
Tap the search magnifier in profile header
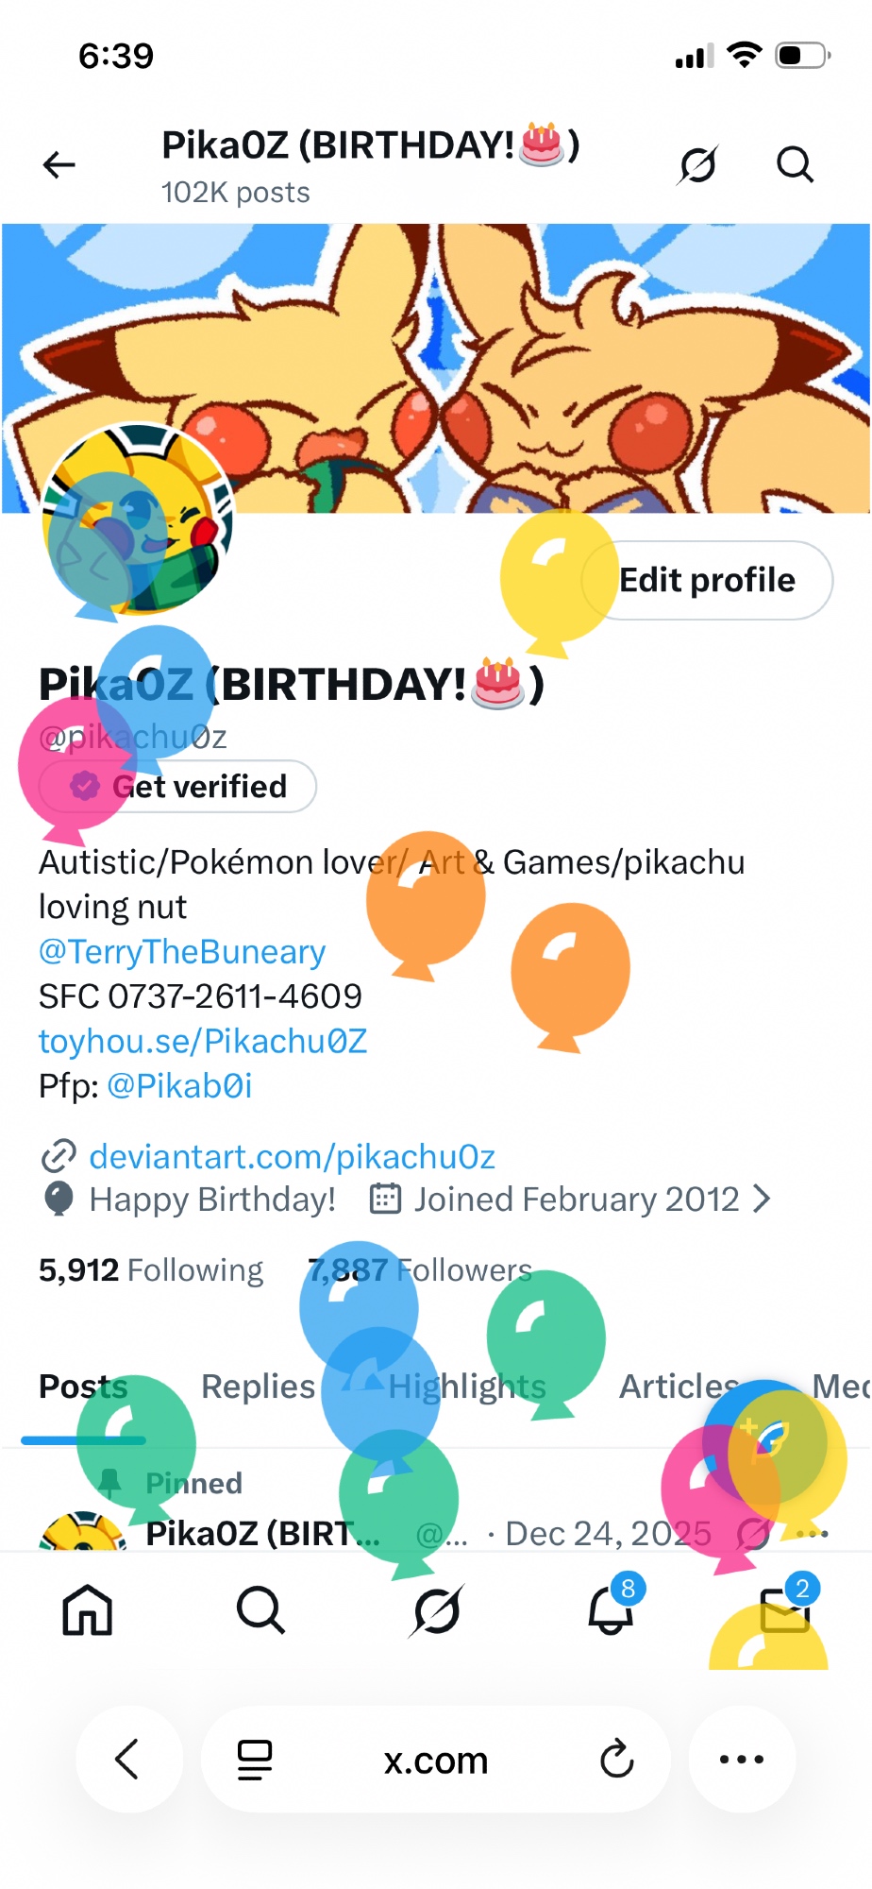coord(795,165)
